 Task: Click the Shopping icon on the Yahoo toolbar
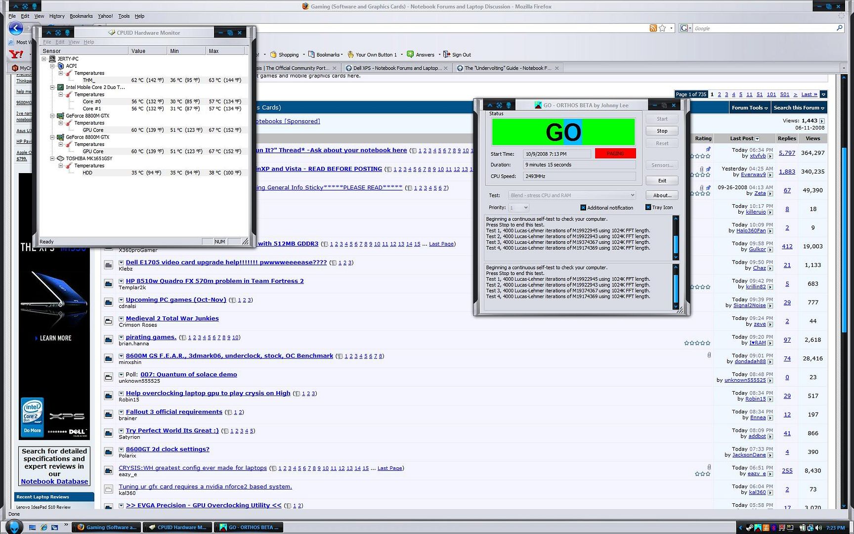273,54
